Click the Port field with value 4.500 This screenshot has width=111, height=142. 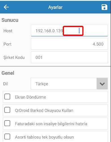coord(69,44)
